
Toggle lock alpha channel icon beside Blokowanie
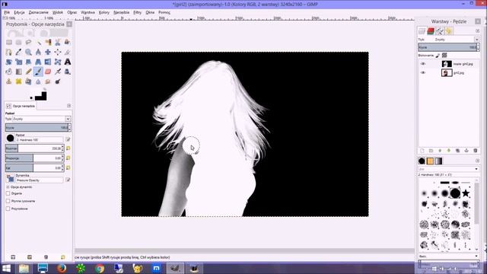444,56
